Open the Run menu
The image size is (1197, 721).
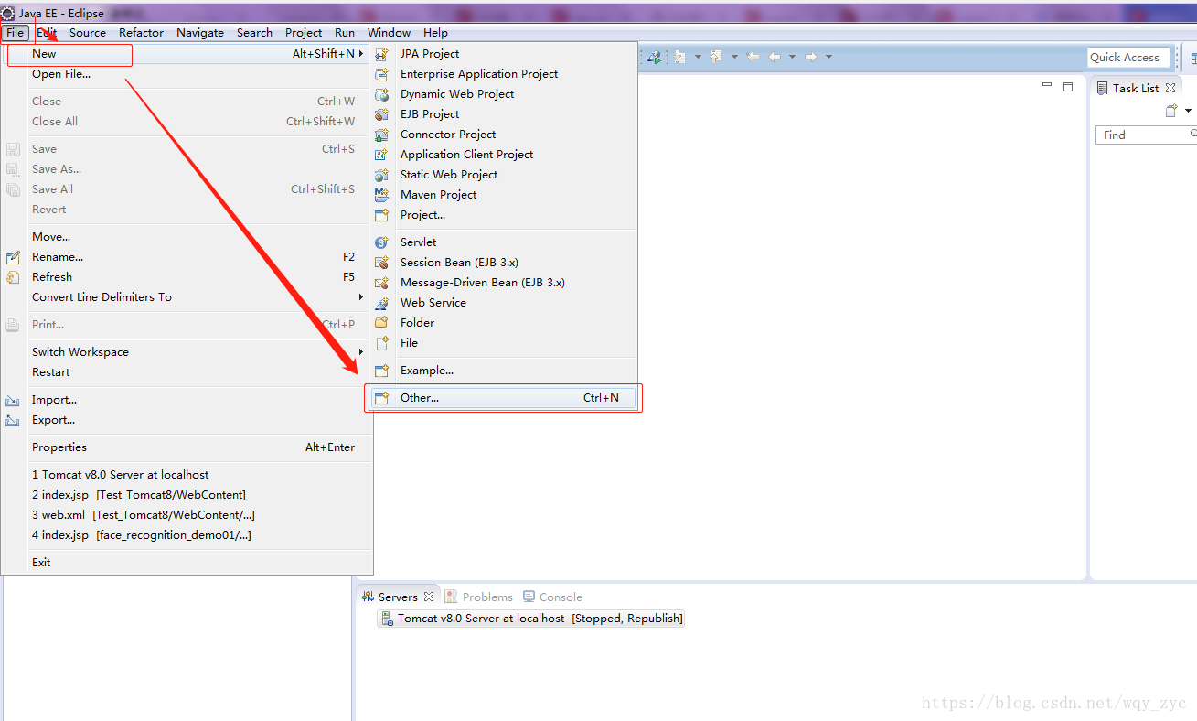[345, 33]
